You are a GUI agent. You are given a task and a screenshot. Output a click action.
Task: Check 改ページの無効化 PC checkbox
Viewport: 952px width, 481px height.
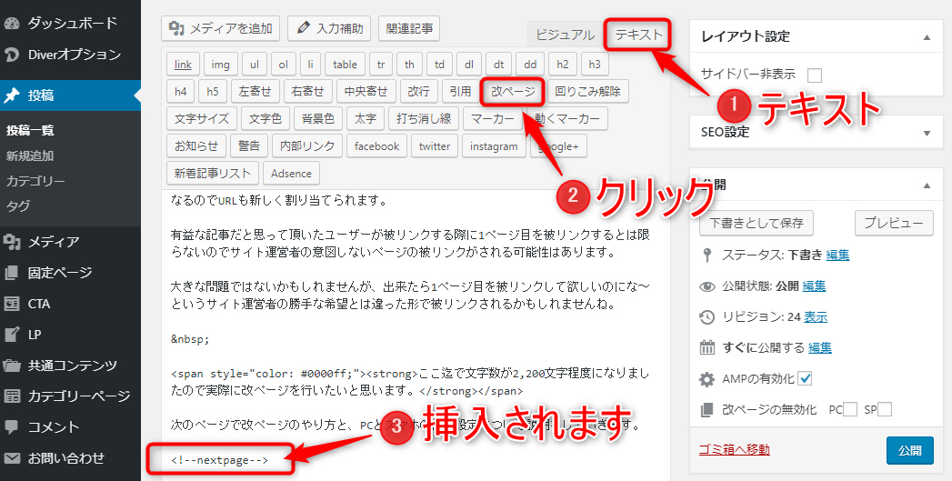pos(850,410)
